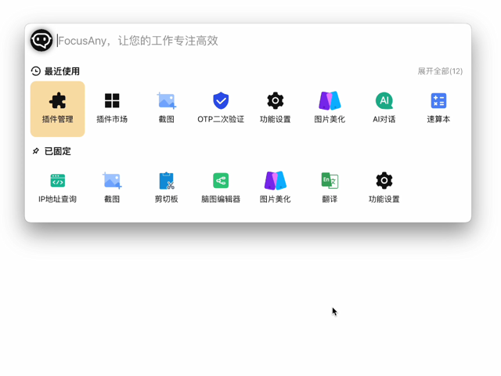Launch 截图 in the 已固定 row
Viewport: 501px width, 376px height.
coord(112,189)
